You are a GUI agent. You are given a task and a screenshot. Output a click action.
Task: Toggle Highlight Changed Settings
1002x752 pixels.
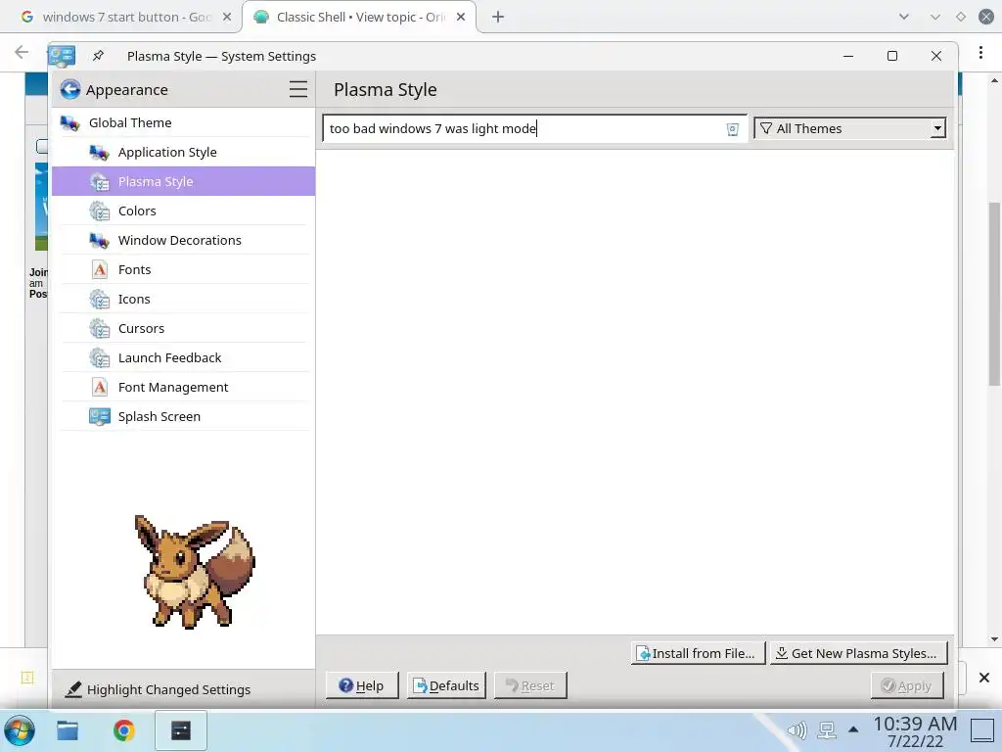coord(158,689)
